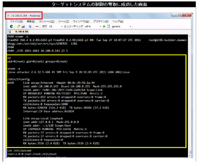Maximize the Poderosa window

179,15
